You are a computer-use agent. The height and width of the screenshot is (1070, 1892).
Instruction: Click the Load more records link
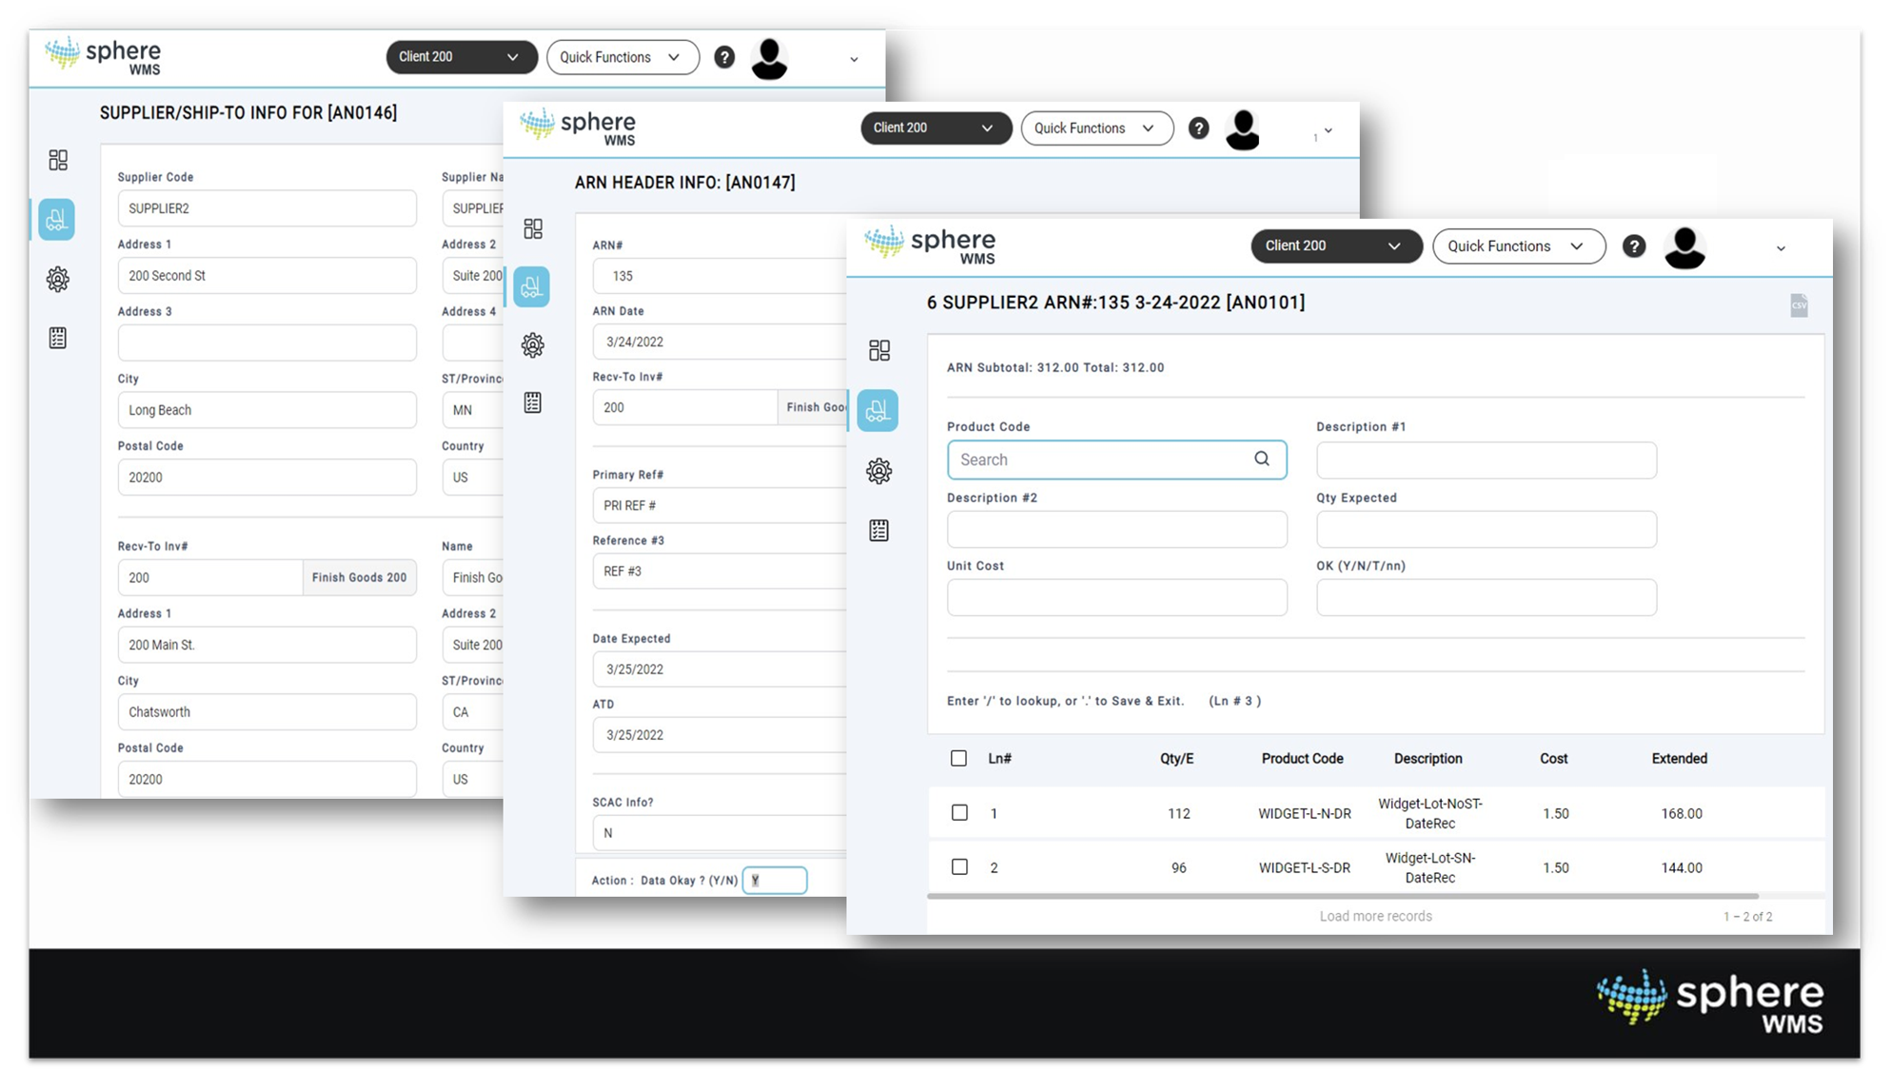click(1374, 916)
